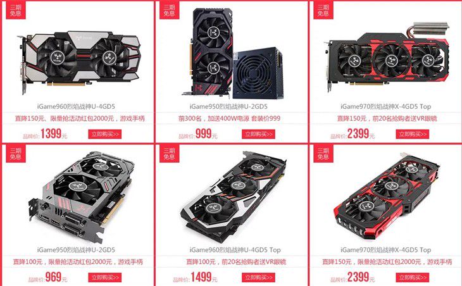Click 立即购买 for the 969元 iGame950 card
Viewport: 462px width, 286px height.
click(x=105, y=278)
